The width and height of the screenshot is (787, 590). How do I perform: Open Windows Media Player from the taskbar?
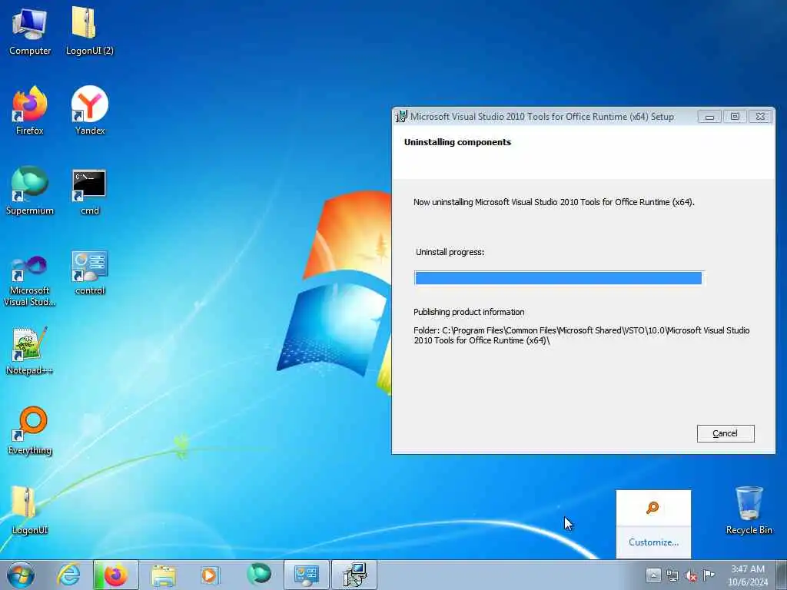point(209,575)
